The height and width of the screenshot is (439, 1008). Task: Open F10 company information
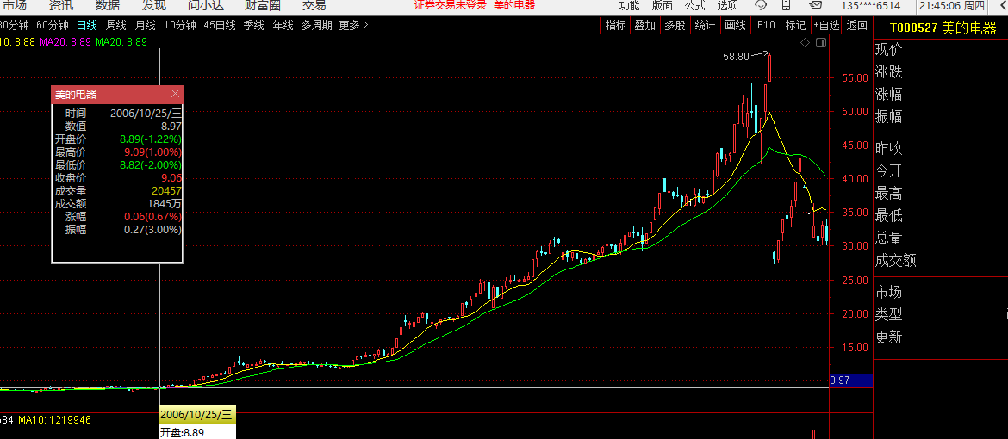765,25
